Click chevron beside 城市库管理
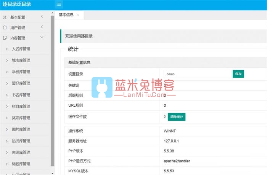 (x=7, y=60)
